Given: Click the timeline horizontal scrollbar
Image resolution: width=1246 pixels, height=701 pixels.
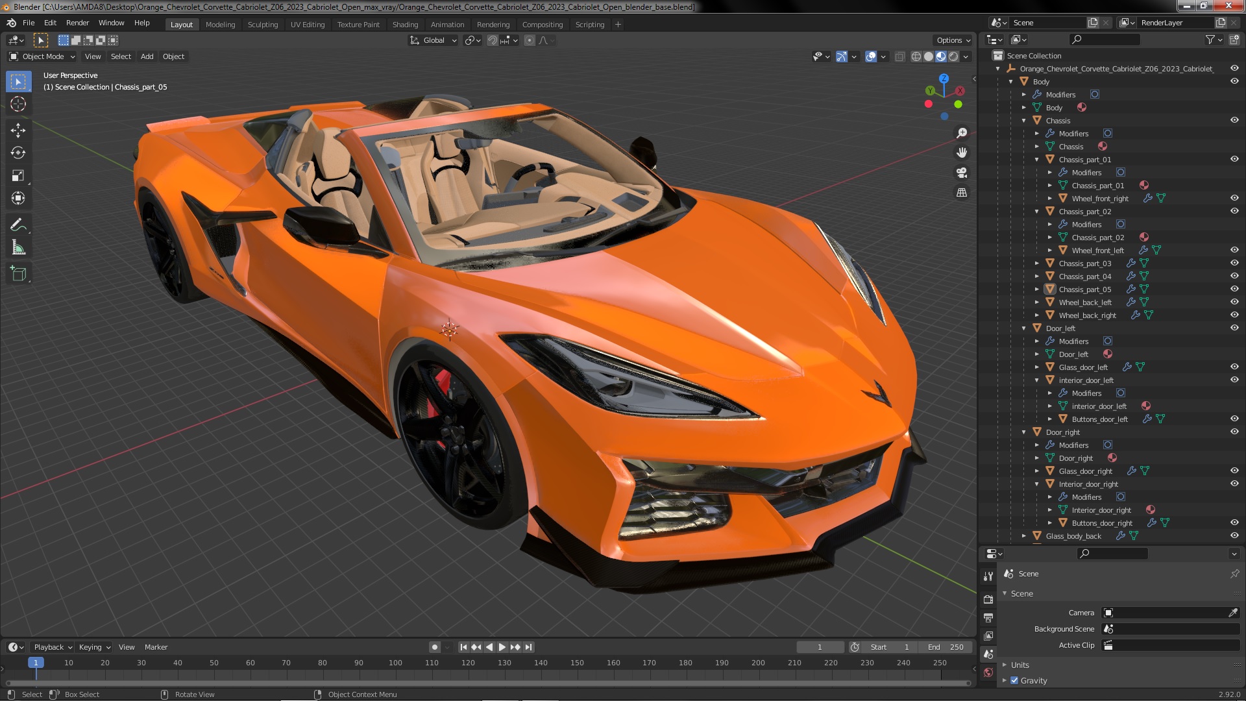Looking at the screenshot, I should [487, 683].
